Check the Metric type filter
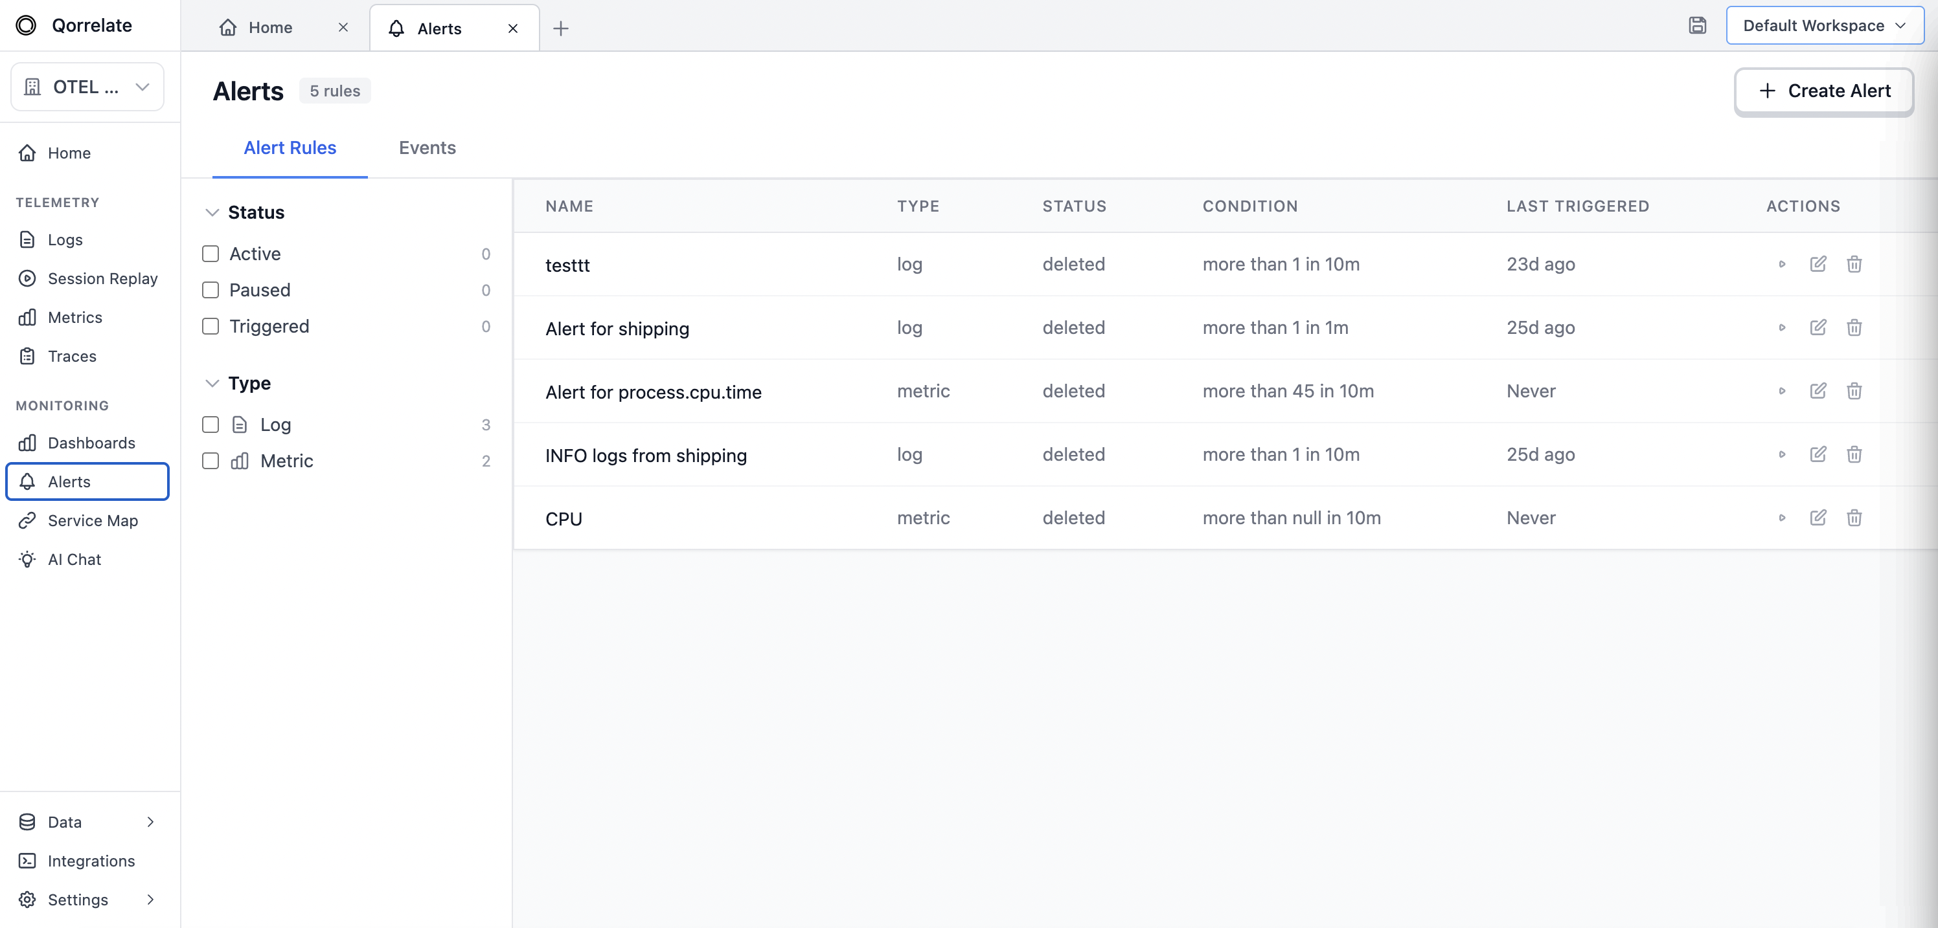 point(210,461)
